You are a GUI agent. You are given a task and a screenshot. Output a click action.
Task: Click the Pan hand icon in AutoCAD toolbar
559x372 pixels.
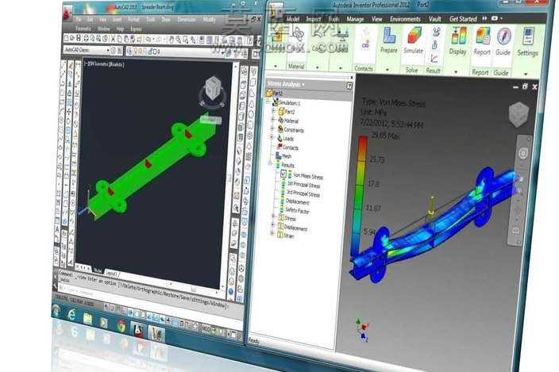[172, 40]
